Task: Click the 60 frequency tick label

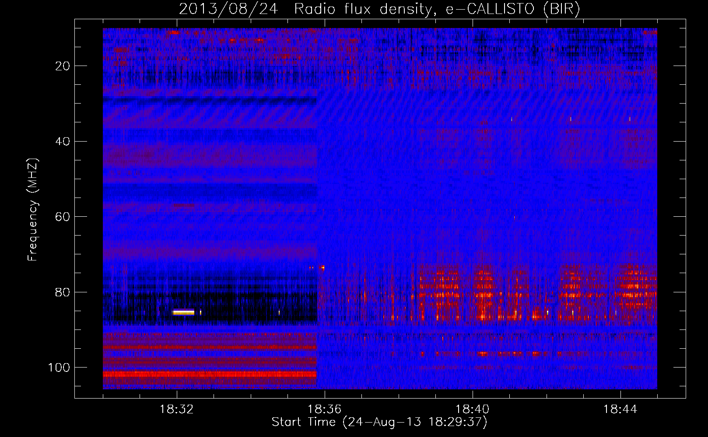Action: pos(63,217)
